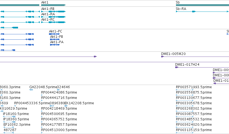229x134 pixels.
Task: Select the Akt1-PA coding feature glyph
Action: [55, 45]
